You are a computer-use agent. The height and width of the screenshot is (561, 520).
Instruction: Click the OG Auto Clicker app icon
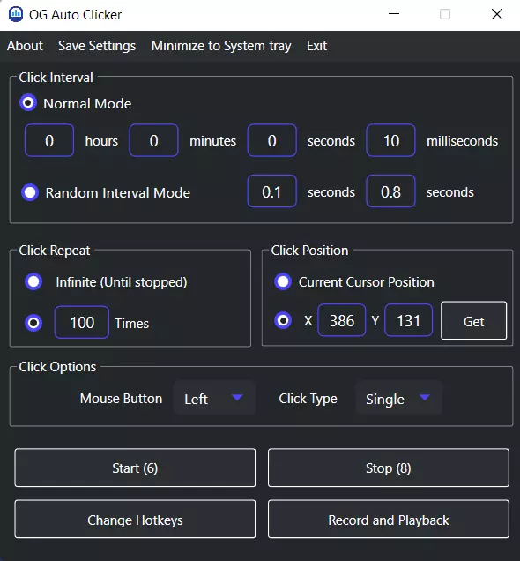pos(16,15)
